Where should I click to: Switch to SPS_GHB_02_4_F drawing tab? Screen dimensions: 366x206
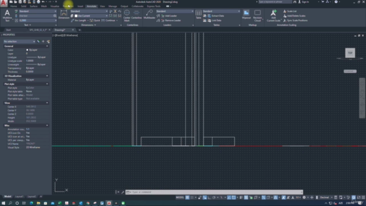pyautogui.click(x=38, y=30)
